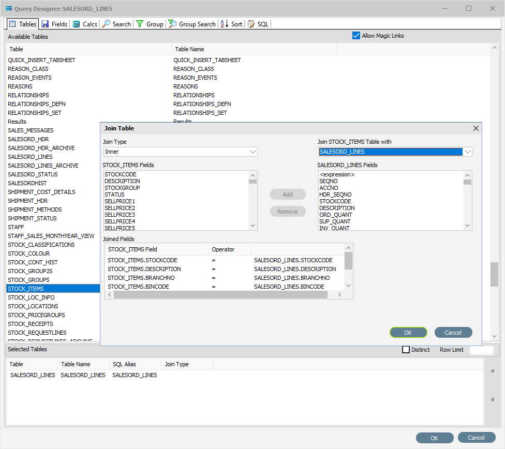The width and height of the screenshot is (505, 449).
Task: Open the Calcs tab
Action: coord(85,24)
